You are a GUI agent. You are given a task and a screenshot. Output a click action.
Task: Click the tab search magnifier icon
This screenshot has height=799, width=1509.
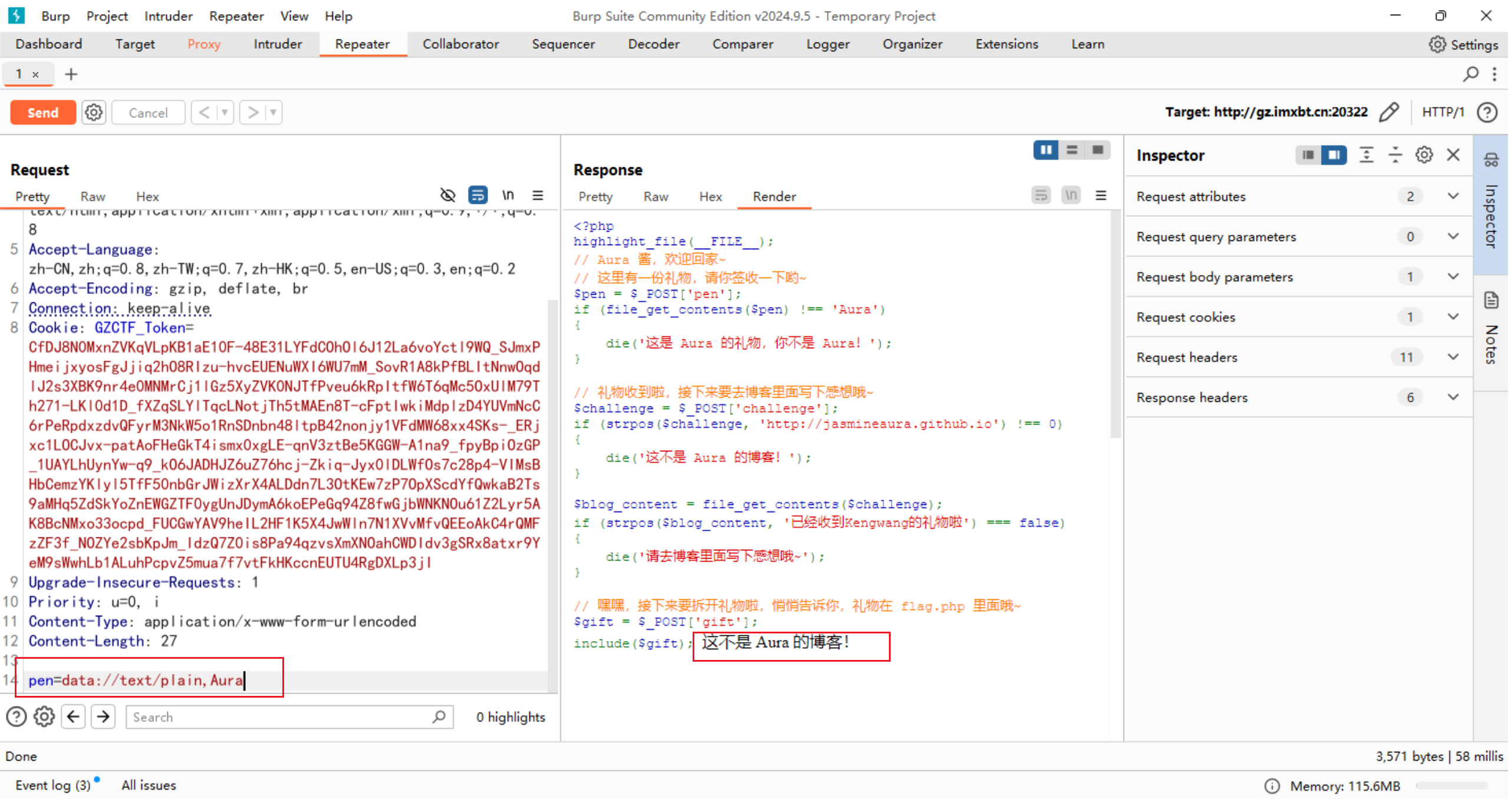tap(1470, 74)
